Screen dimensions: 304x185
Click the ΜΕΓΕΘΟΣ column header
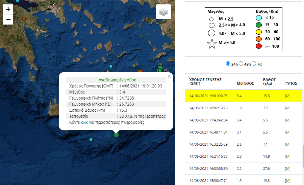(245, 83)
